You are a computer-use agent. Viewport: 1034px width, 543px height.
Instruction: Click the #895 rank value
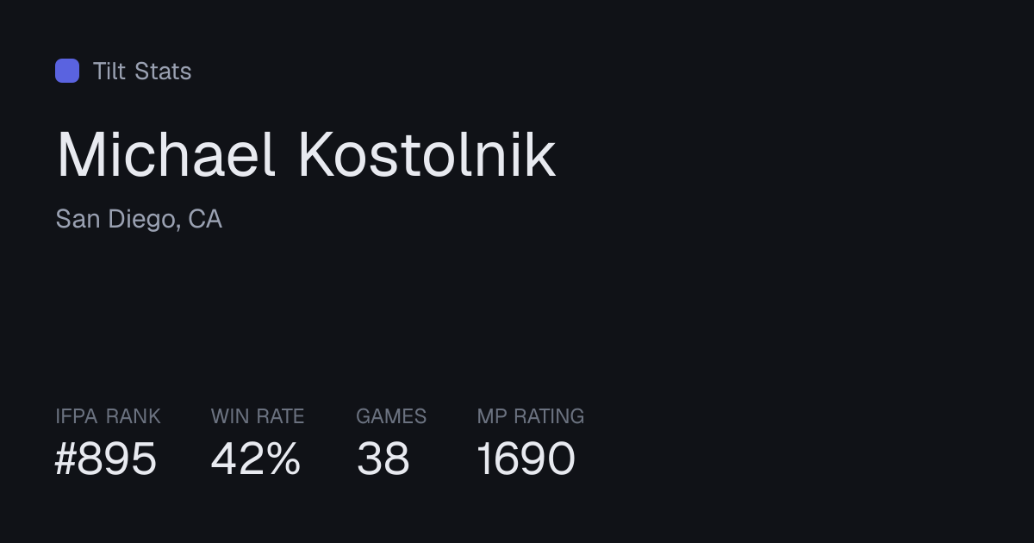click(106, 459)
